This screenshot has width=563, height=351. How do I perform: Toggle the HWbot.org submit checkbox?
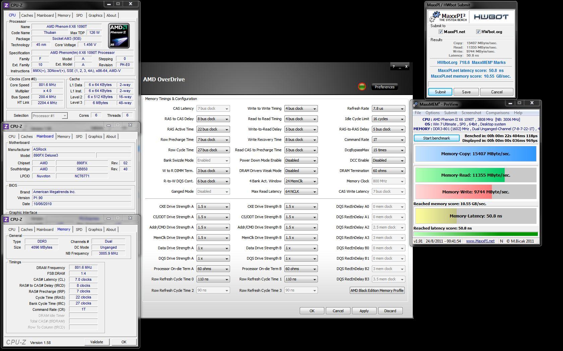(478, 32)
